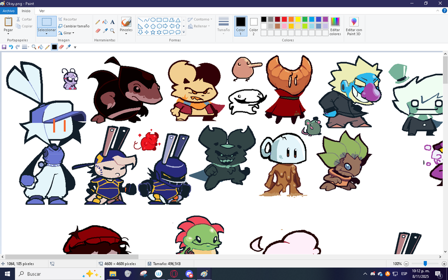The image size is (448, 280).
Task: Customize quick access toolbar dropdown arrow
Action: (75, 47)
